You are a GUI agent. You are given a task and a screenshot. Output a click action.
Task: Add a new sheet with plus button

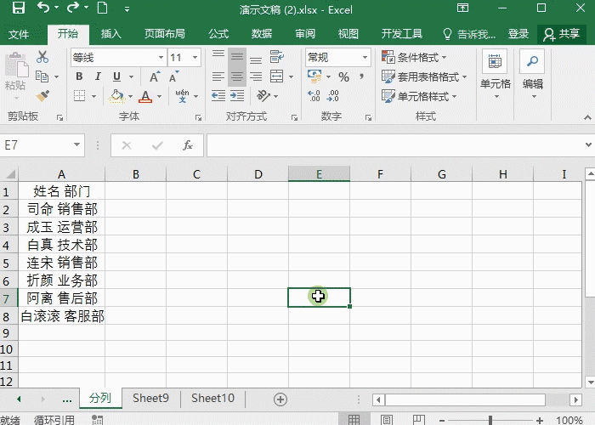280,399
